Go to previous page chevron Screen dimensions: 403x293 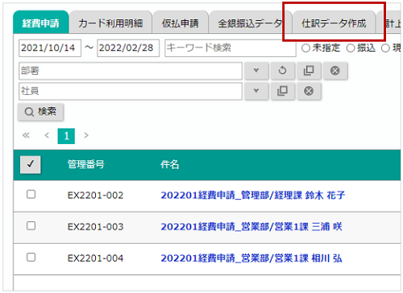[47, 135]
